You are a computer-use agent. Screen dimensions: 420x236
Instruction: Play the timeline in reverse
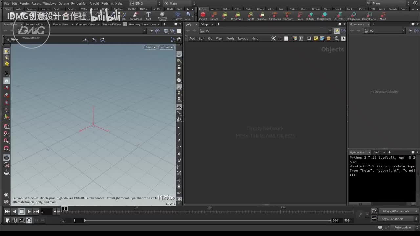(x=14, y=212)
